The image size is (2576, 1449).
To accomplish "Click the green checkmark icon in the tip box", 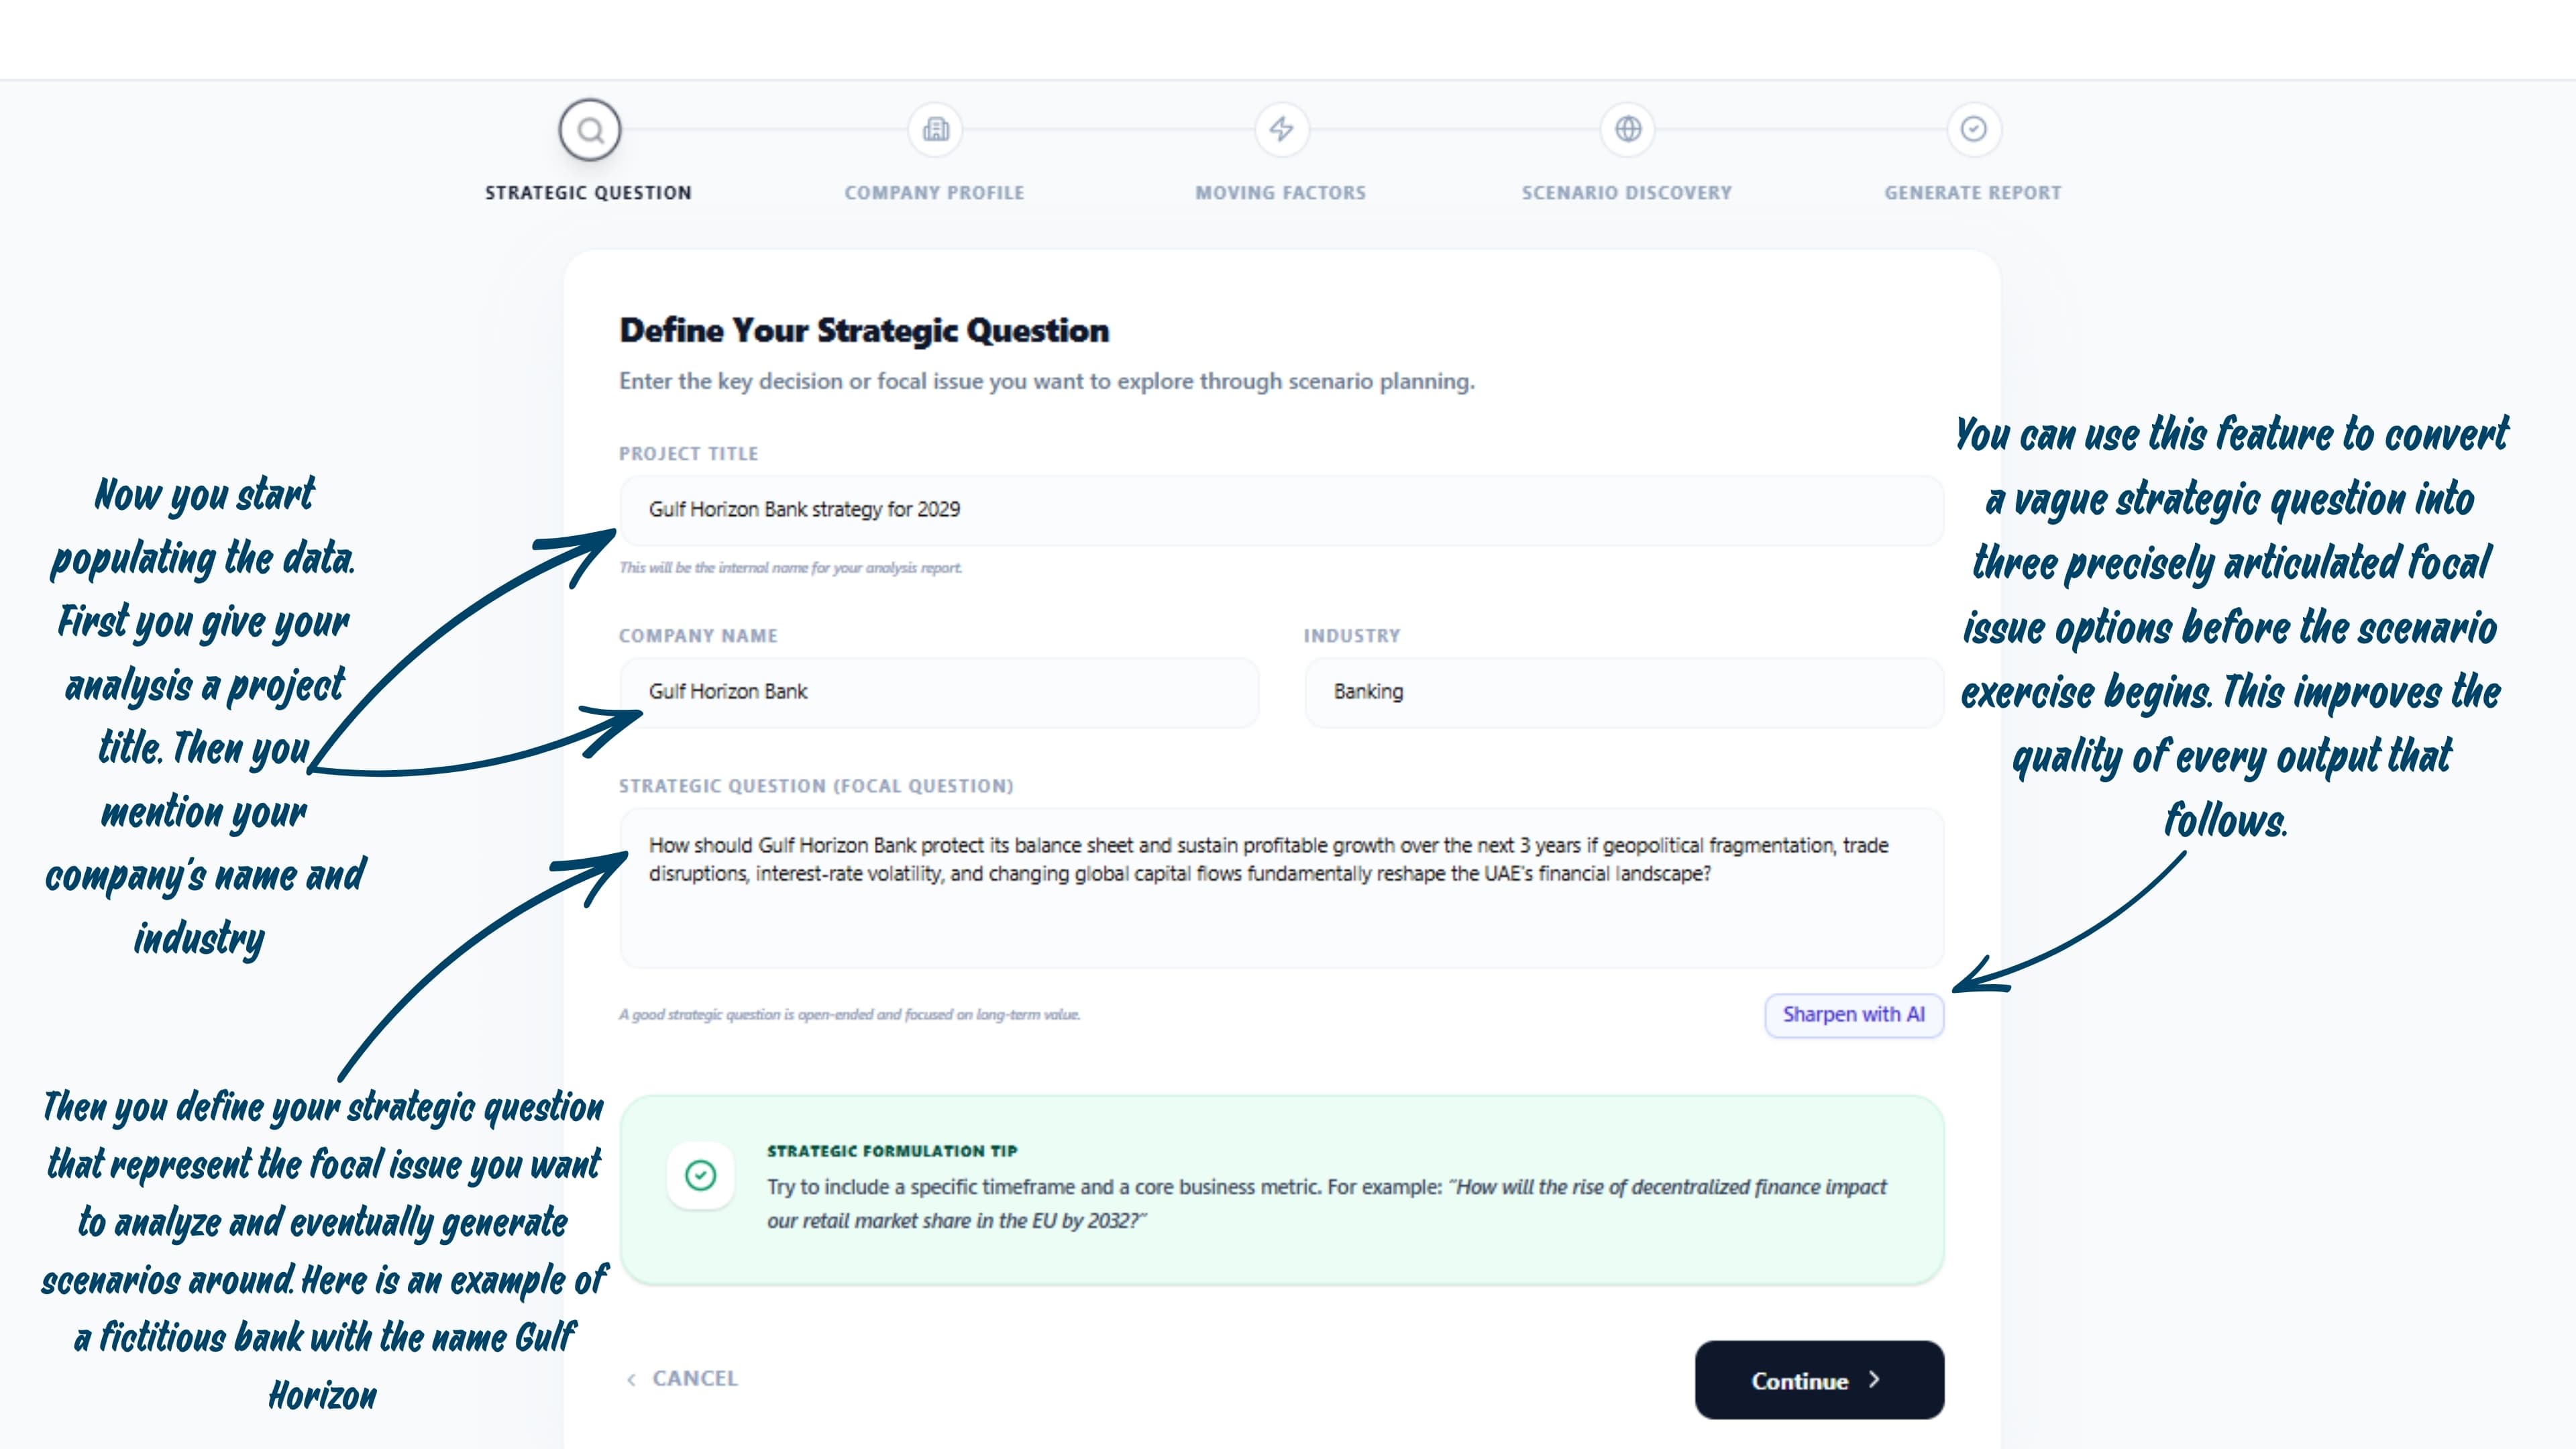I will pos(701,1175).
